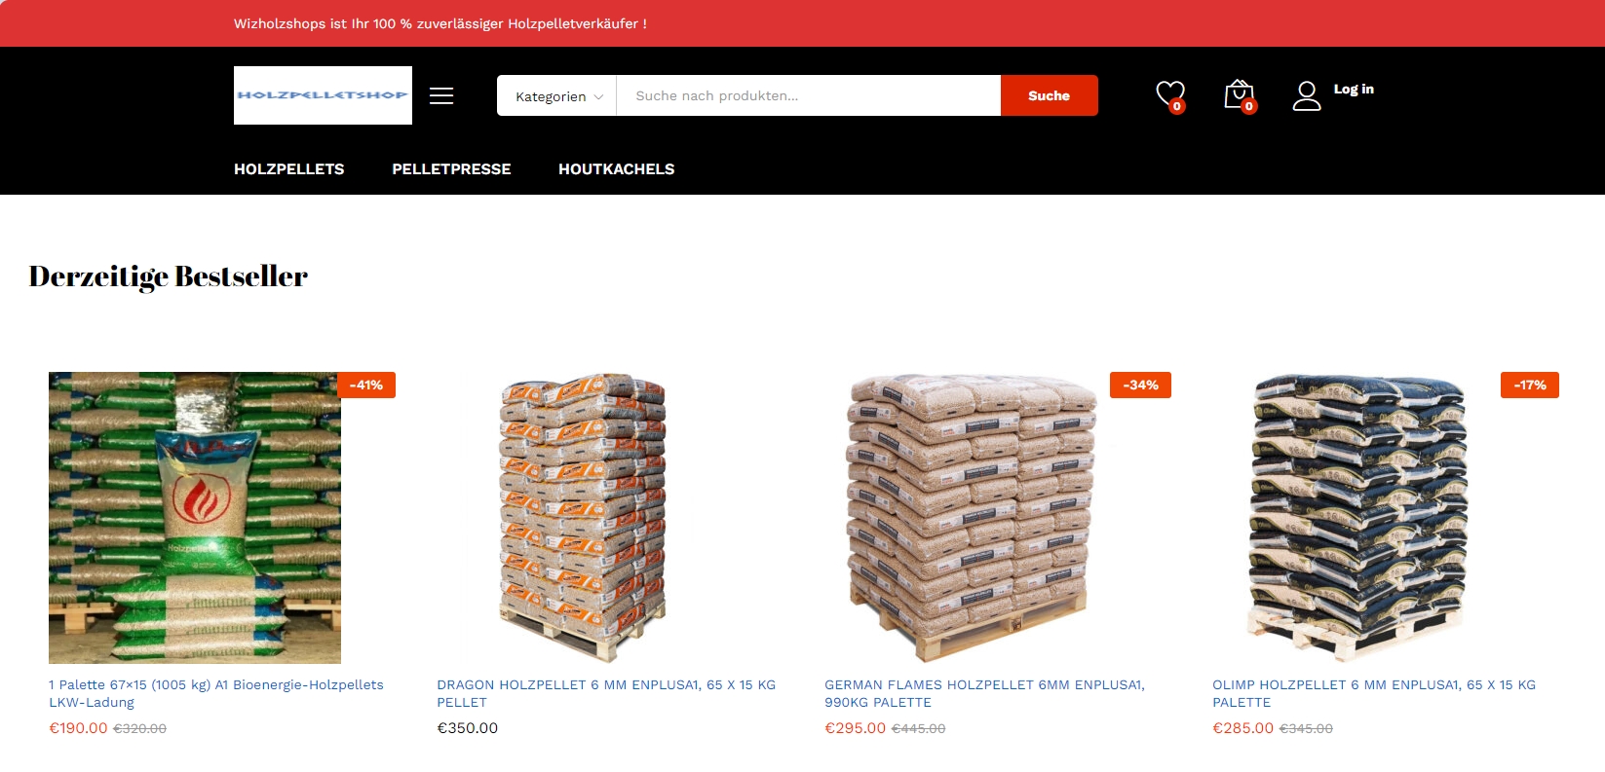Viewport: 1605px width, 772px height.
Task: Click the -17% discount badge
Action: (1530, 386)
